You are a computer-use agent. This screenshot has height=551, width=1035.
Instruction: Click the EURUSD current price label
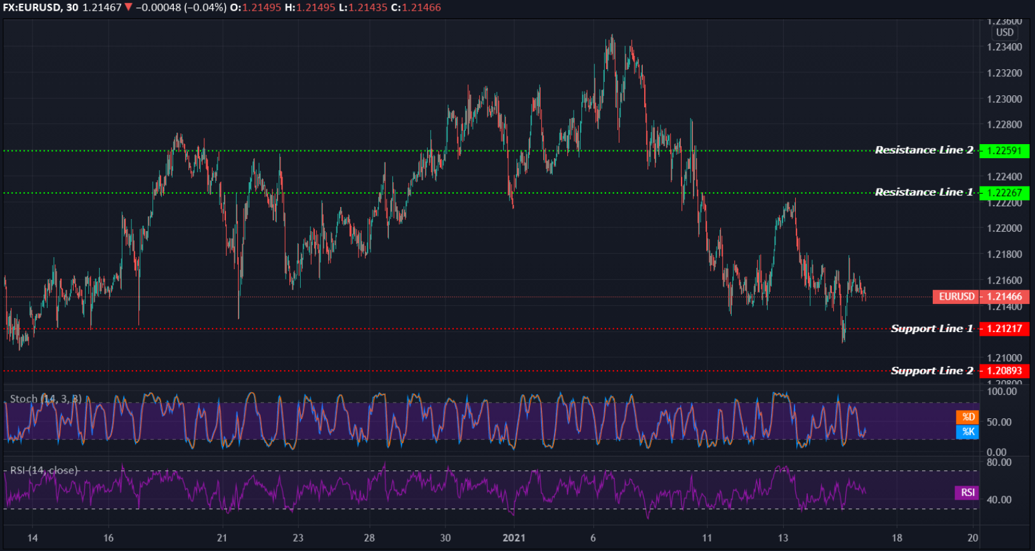956,296
